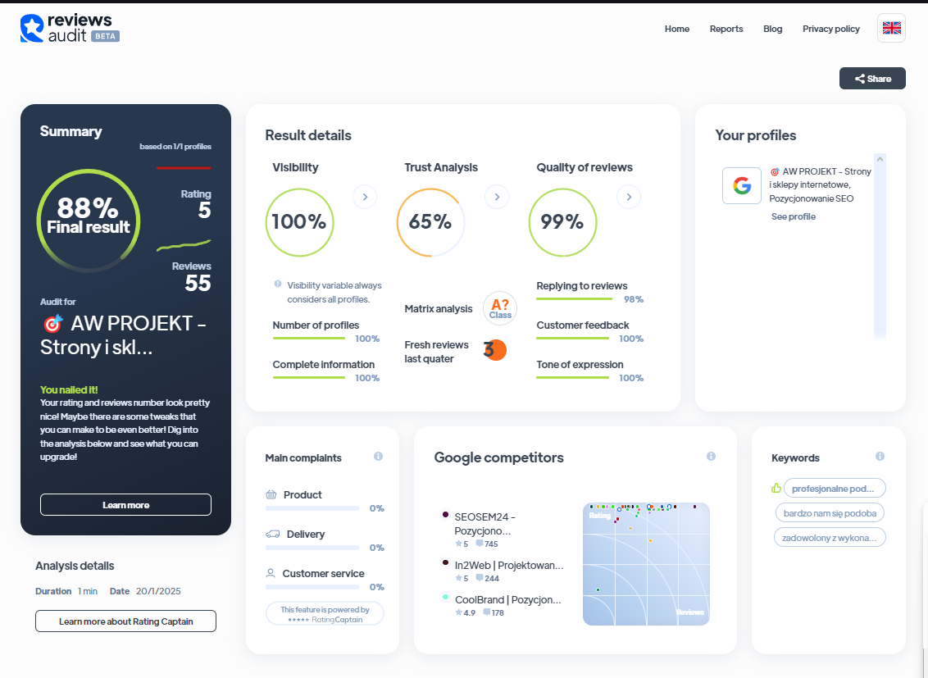Click the profiles list scroll-up arrow
The height and width of the screenshot is (678, 928).
click(x=880, y=159)
